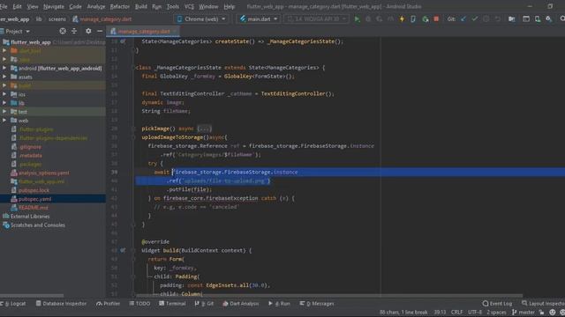This screenshot has width=565, height=317.
Task: Open the Project Structure folder icon in toolbar
Action: click(512, 19)
